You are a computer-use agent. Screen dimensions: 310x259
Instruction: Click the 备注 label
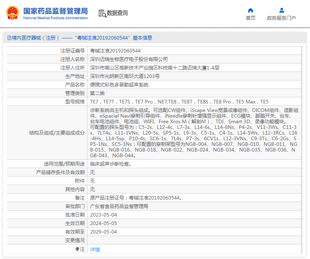pyautogui.click(x=80, y=198)
